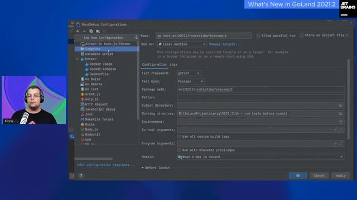Click the configuration form vertical scrollbar
This screenshot has height=200, width=357.
pos(348,99)
